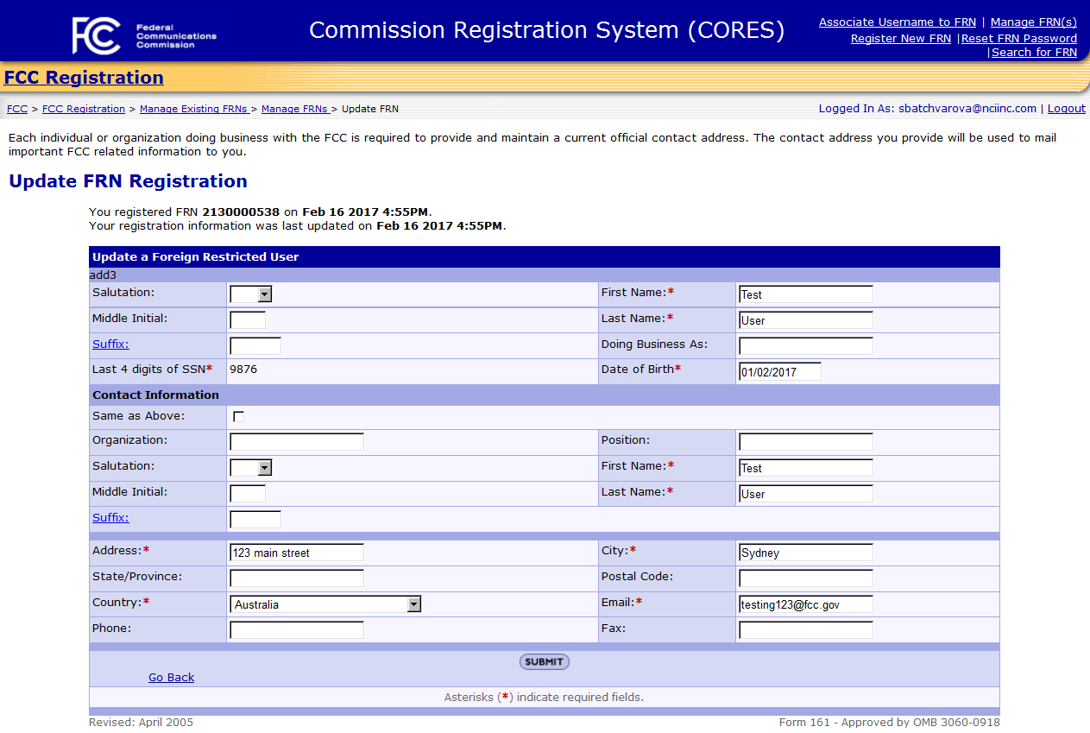Click the Suffix link in top section

click(x=110, y=344)
